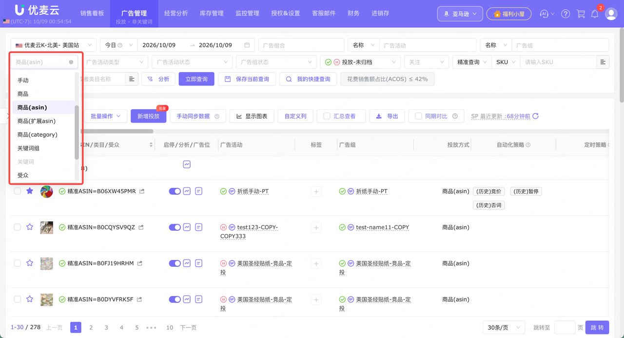Open analysis chart icon in B06XW45PMR row
This screenshot has height=338, width=624.
point(187,191)
